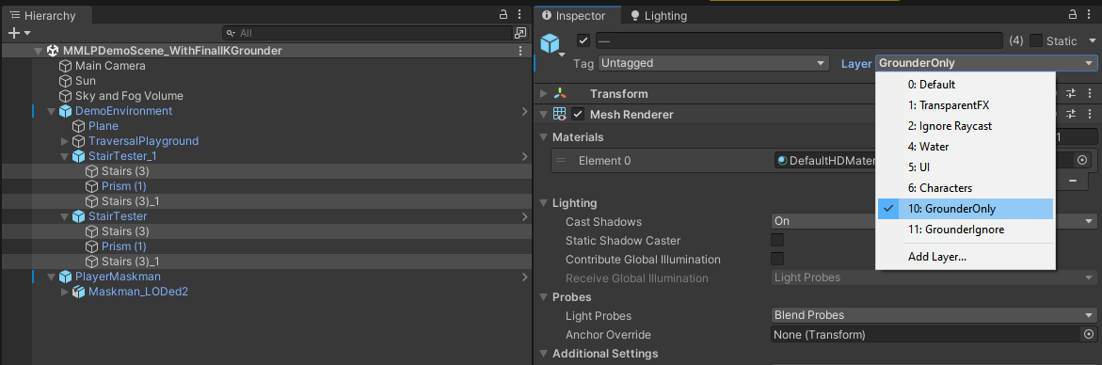Open material object picker for Element 0

[x=1082, y=161]
